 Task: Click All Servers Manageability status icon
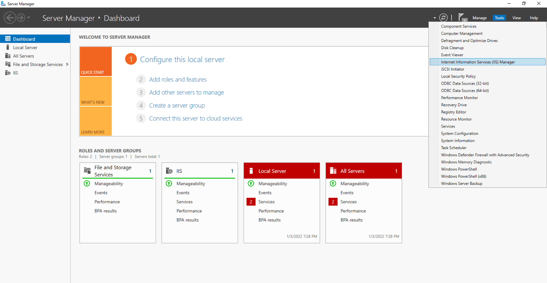coord(333,183)
